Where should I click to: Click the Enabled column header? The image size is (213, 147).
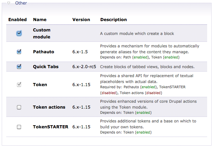coord(17,20)
